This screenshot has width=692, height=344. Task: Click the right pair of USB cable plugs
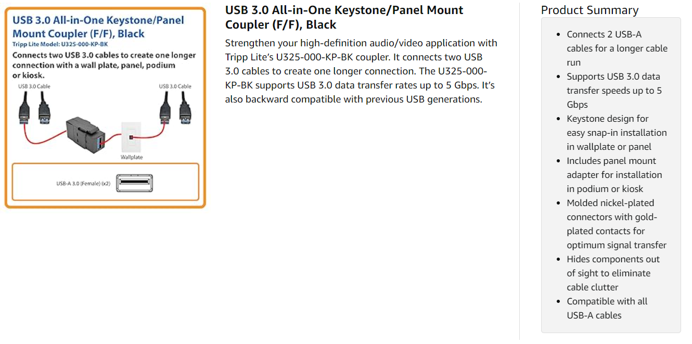tap(175, 108)
